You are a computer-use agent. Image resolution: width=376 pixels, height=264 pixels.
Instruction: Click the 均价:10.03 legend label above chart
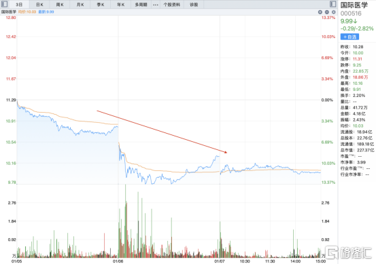coord(27,12)
